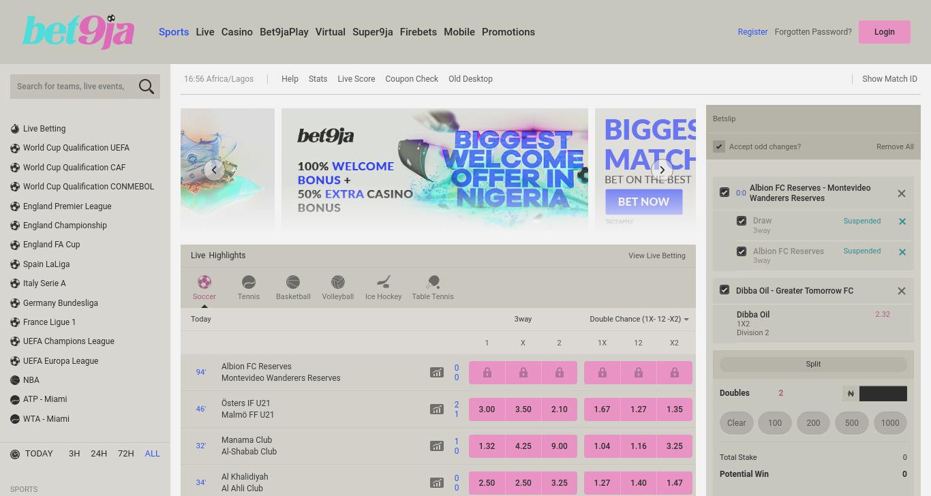The image size is (931, 496).
Task: Click the Login button
Action: pos(885,32)
